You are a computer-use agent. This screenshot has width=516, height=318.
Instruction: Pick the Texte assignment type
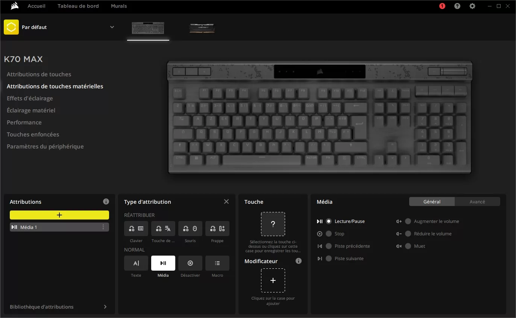(136, 263)
